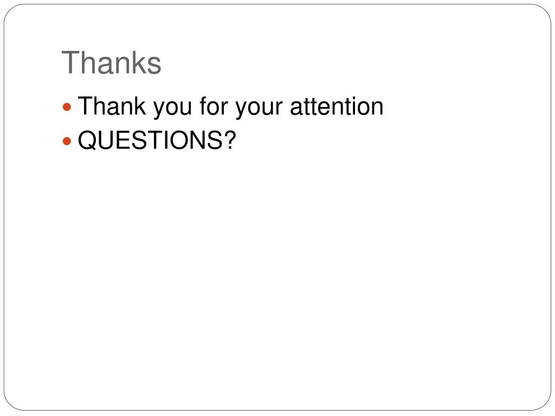Click the rounded top-right corner of slide border
Screen dimensions: 555x416
544,11
